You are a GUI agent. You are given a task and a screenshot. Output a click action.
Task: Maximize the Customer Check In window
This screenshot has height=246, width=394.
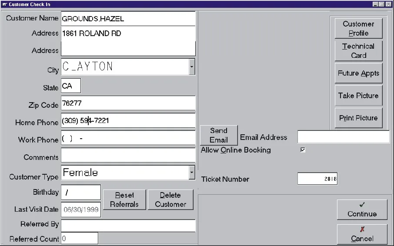coord(382,4)
